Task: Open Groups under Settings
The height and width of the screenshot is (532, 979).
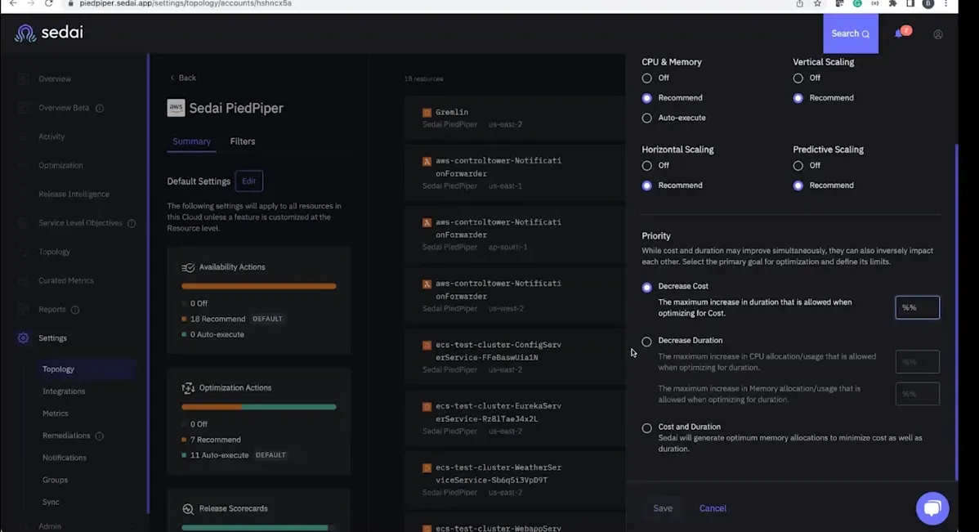Action: (x=55, y=481)
